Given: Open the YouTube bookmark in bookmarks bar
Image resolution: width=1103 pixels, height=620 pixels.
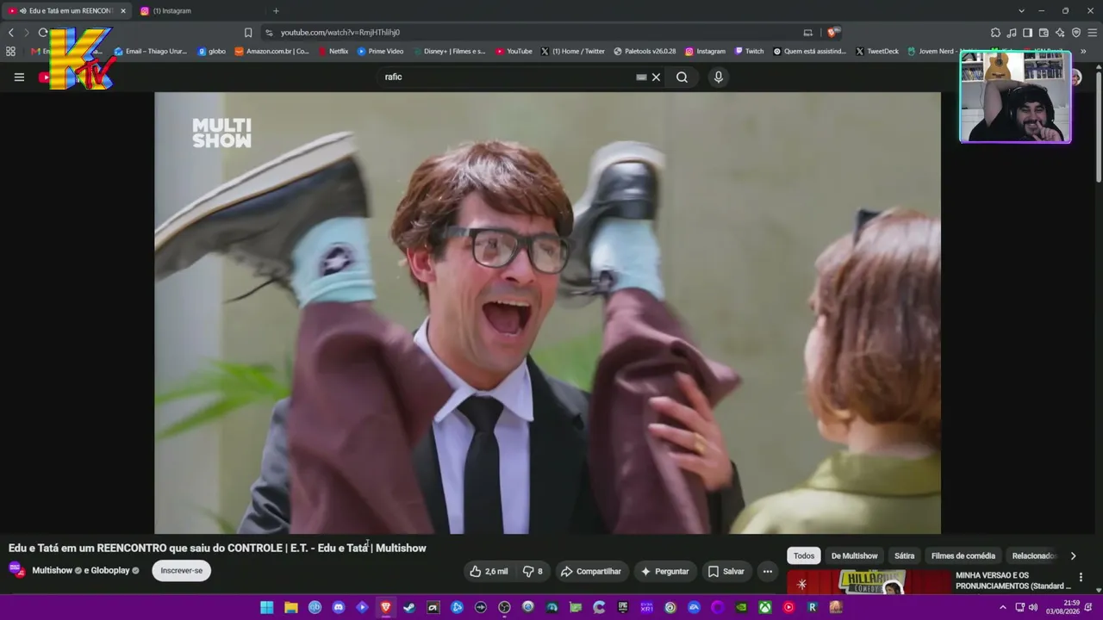Looking at the screenshot, I should [x=514, y=51].
